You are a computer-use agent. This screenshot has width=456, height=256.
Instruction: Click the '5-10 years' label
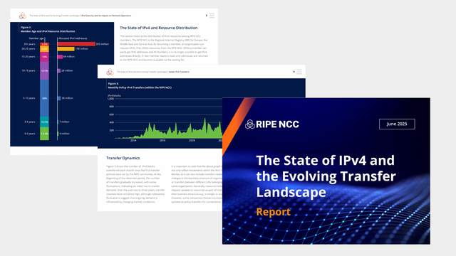(x=29, y=98)
